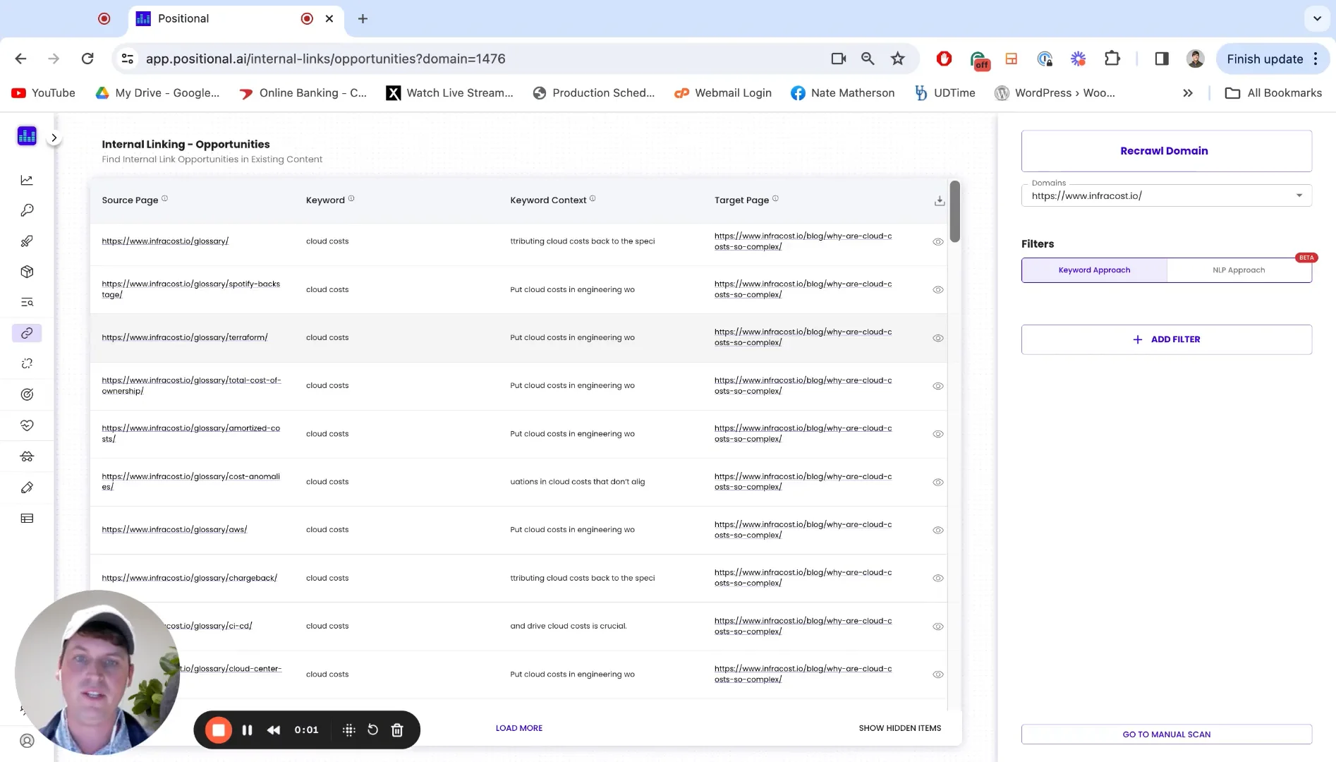Select the 3D cube sidebar icon
1336x762 pixels.
point(27,272)
